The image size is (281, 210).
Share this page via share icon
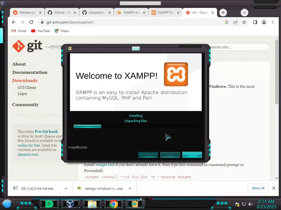click(x=235, y=22)
